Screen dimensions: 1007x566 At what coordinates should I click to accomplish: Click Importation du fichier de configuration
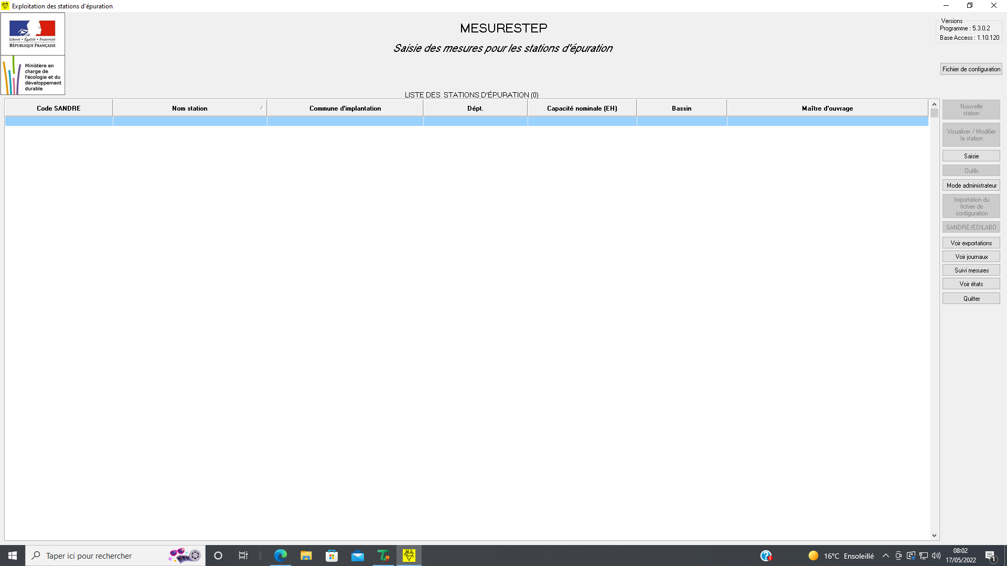click(971, 206)
